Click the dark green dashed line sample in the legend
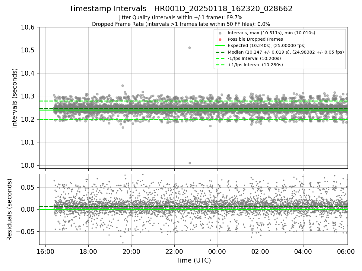This screenshot has width=362, height=271. (x=220, y=52)
